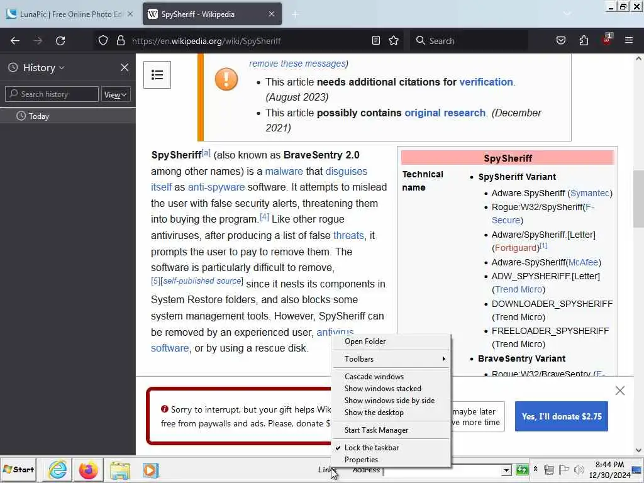The height and width of the screenshot is (483, 644).
Task: Expand the Toolbars submenu
Action: pyautogui.click(x=391, y=359)
